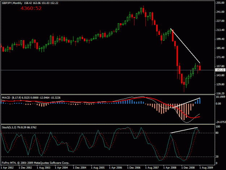The height and width of the screenshot is (170, 226).
Task: Click the 1 Apr 2004 date label
Action: click(x=61, y=168)
